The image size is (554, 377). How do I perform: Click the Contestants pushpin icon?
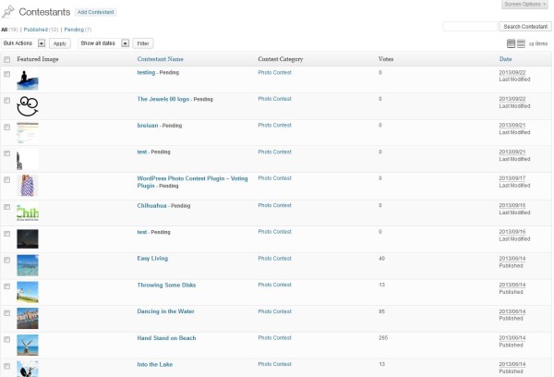tap(7, 12)
